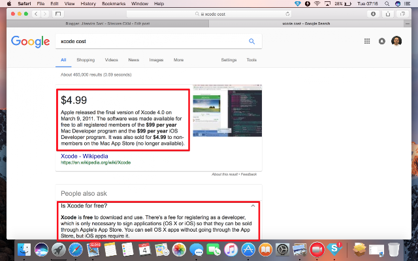This screenshot has width=418, height=261.
Task: Switch to News results
Action: click(133, 60)
